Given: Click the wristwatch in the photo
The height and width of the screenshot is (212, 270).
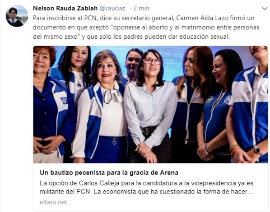Looking at the screenshot, I should click(258, 151).
